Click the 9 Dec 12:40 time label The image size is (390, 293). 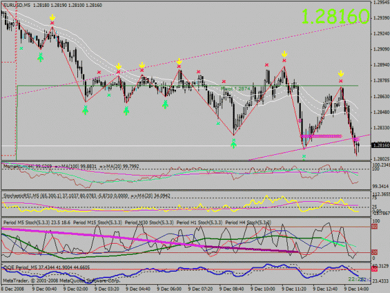(x=325, y=289)
